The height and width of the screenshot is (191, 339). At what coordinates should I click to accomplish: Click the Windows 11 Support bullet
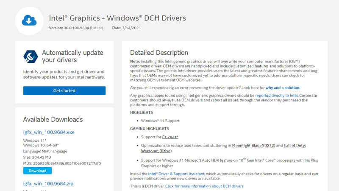(160, 121)
